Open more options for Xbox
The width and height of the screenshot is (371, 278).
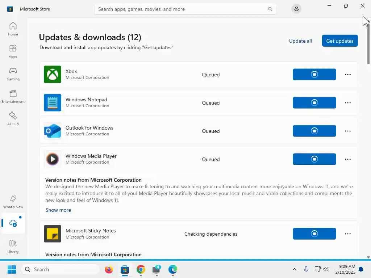347,75
